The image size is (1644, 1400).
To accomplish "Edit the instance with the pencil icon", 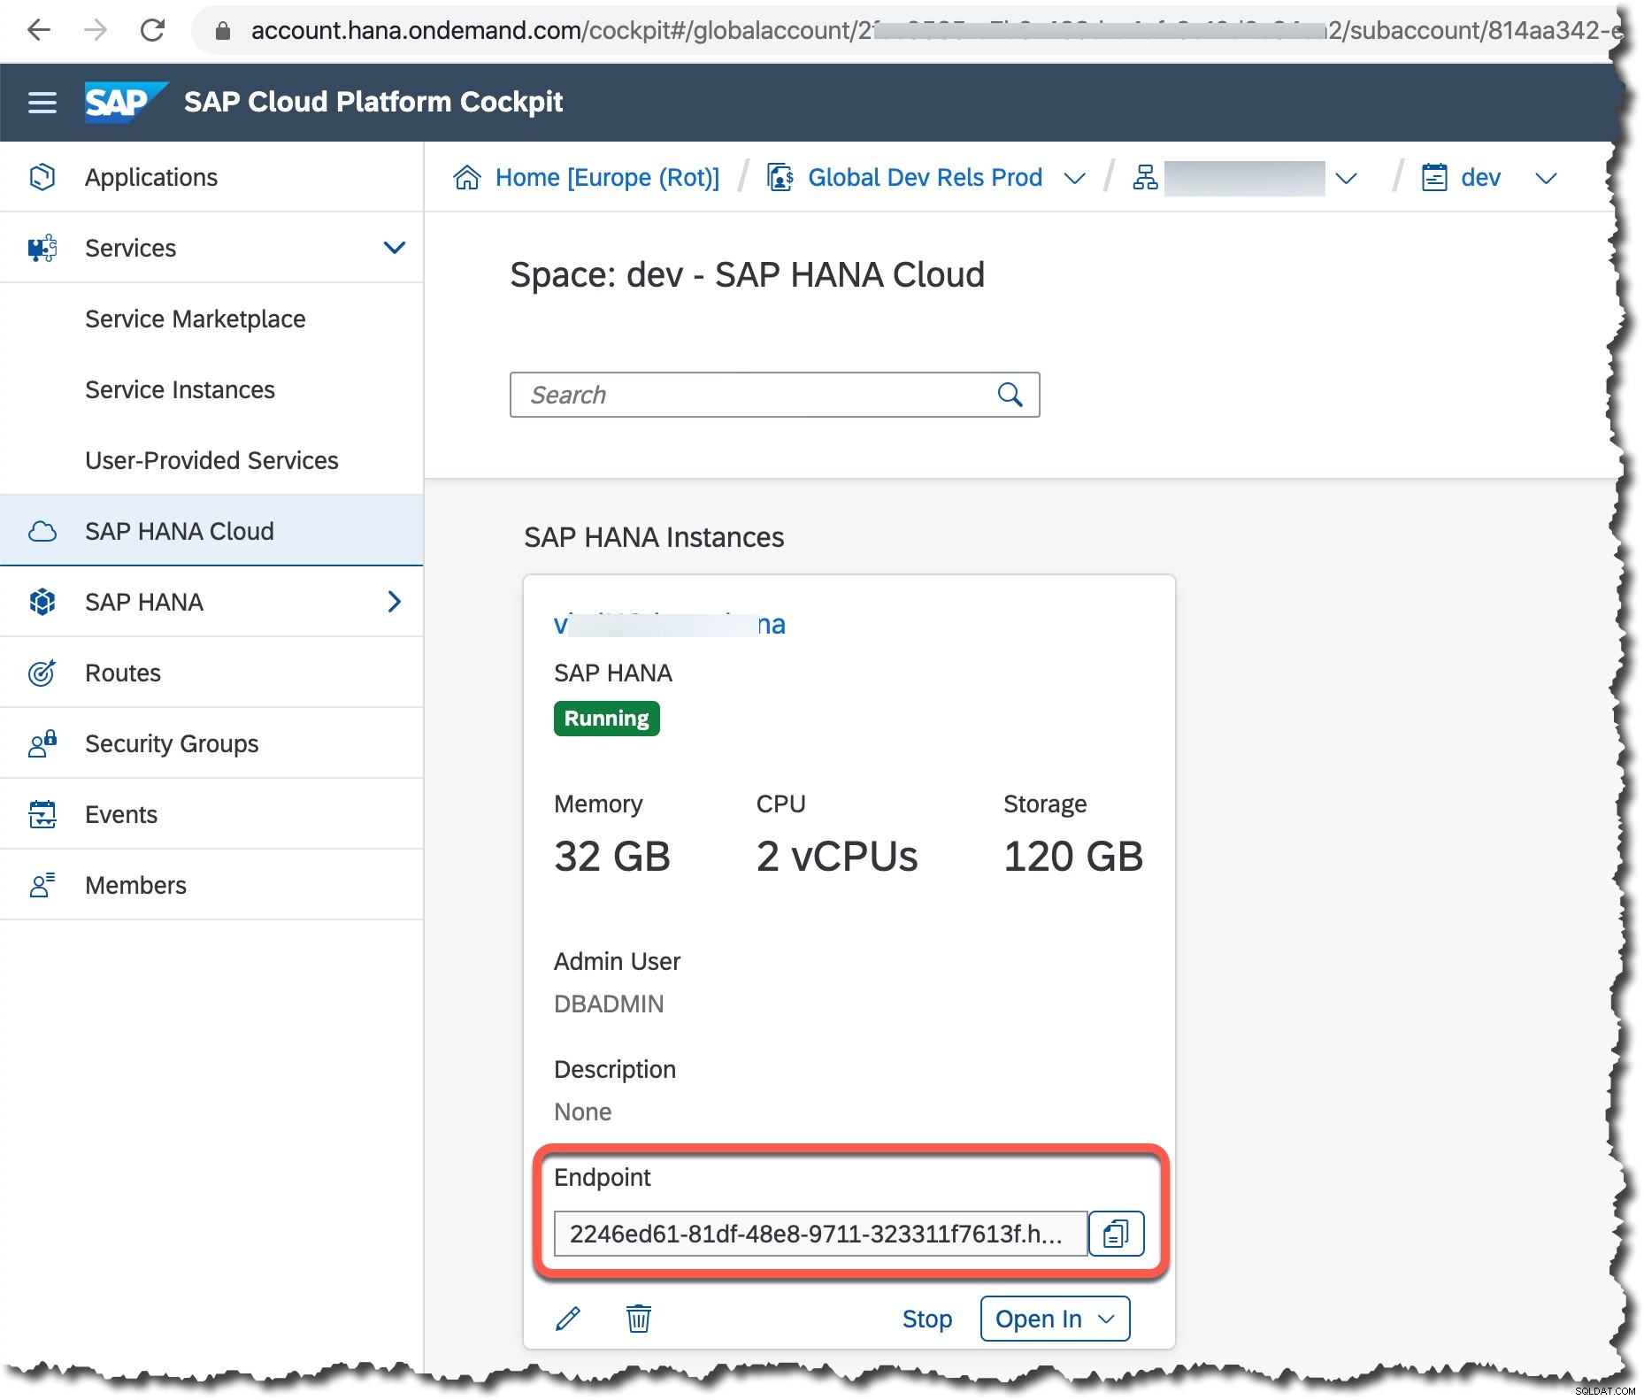I will tap(568, 1319).
